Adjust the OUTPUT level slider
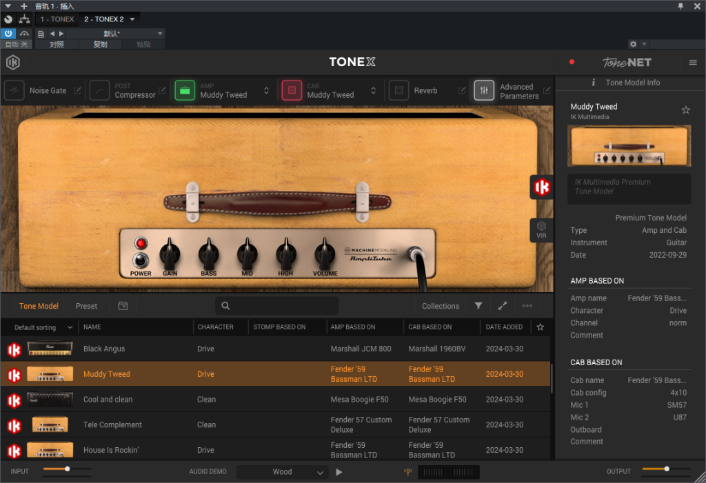The image size is (706, 483). (x=667, y=469)
